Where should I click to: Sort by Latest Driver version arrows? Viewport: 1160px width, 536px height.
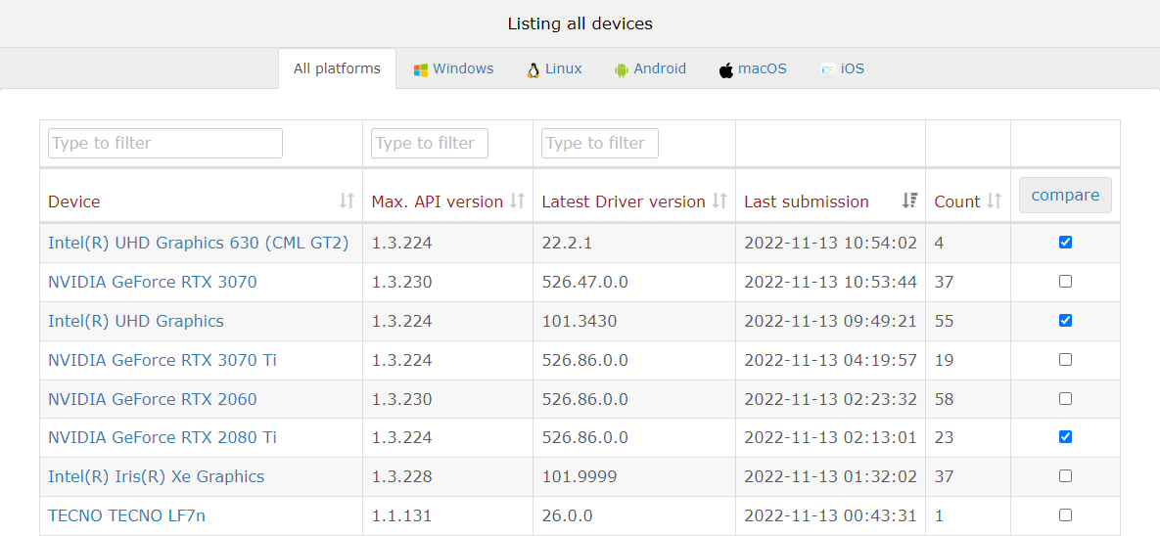point(719,201)
